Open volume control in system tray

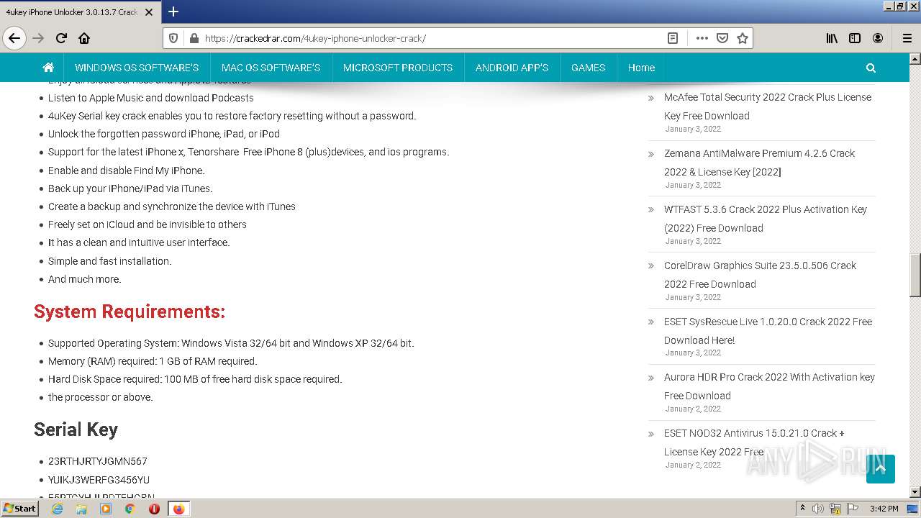(818, 509)
